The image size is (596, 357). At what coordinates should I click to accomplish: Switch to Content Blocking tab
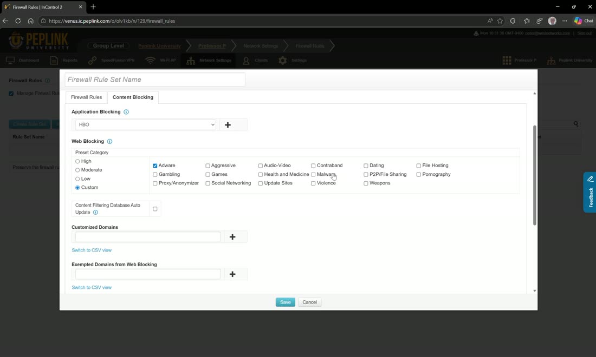(133, 97)
